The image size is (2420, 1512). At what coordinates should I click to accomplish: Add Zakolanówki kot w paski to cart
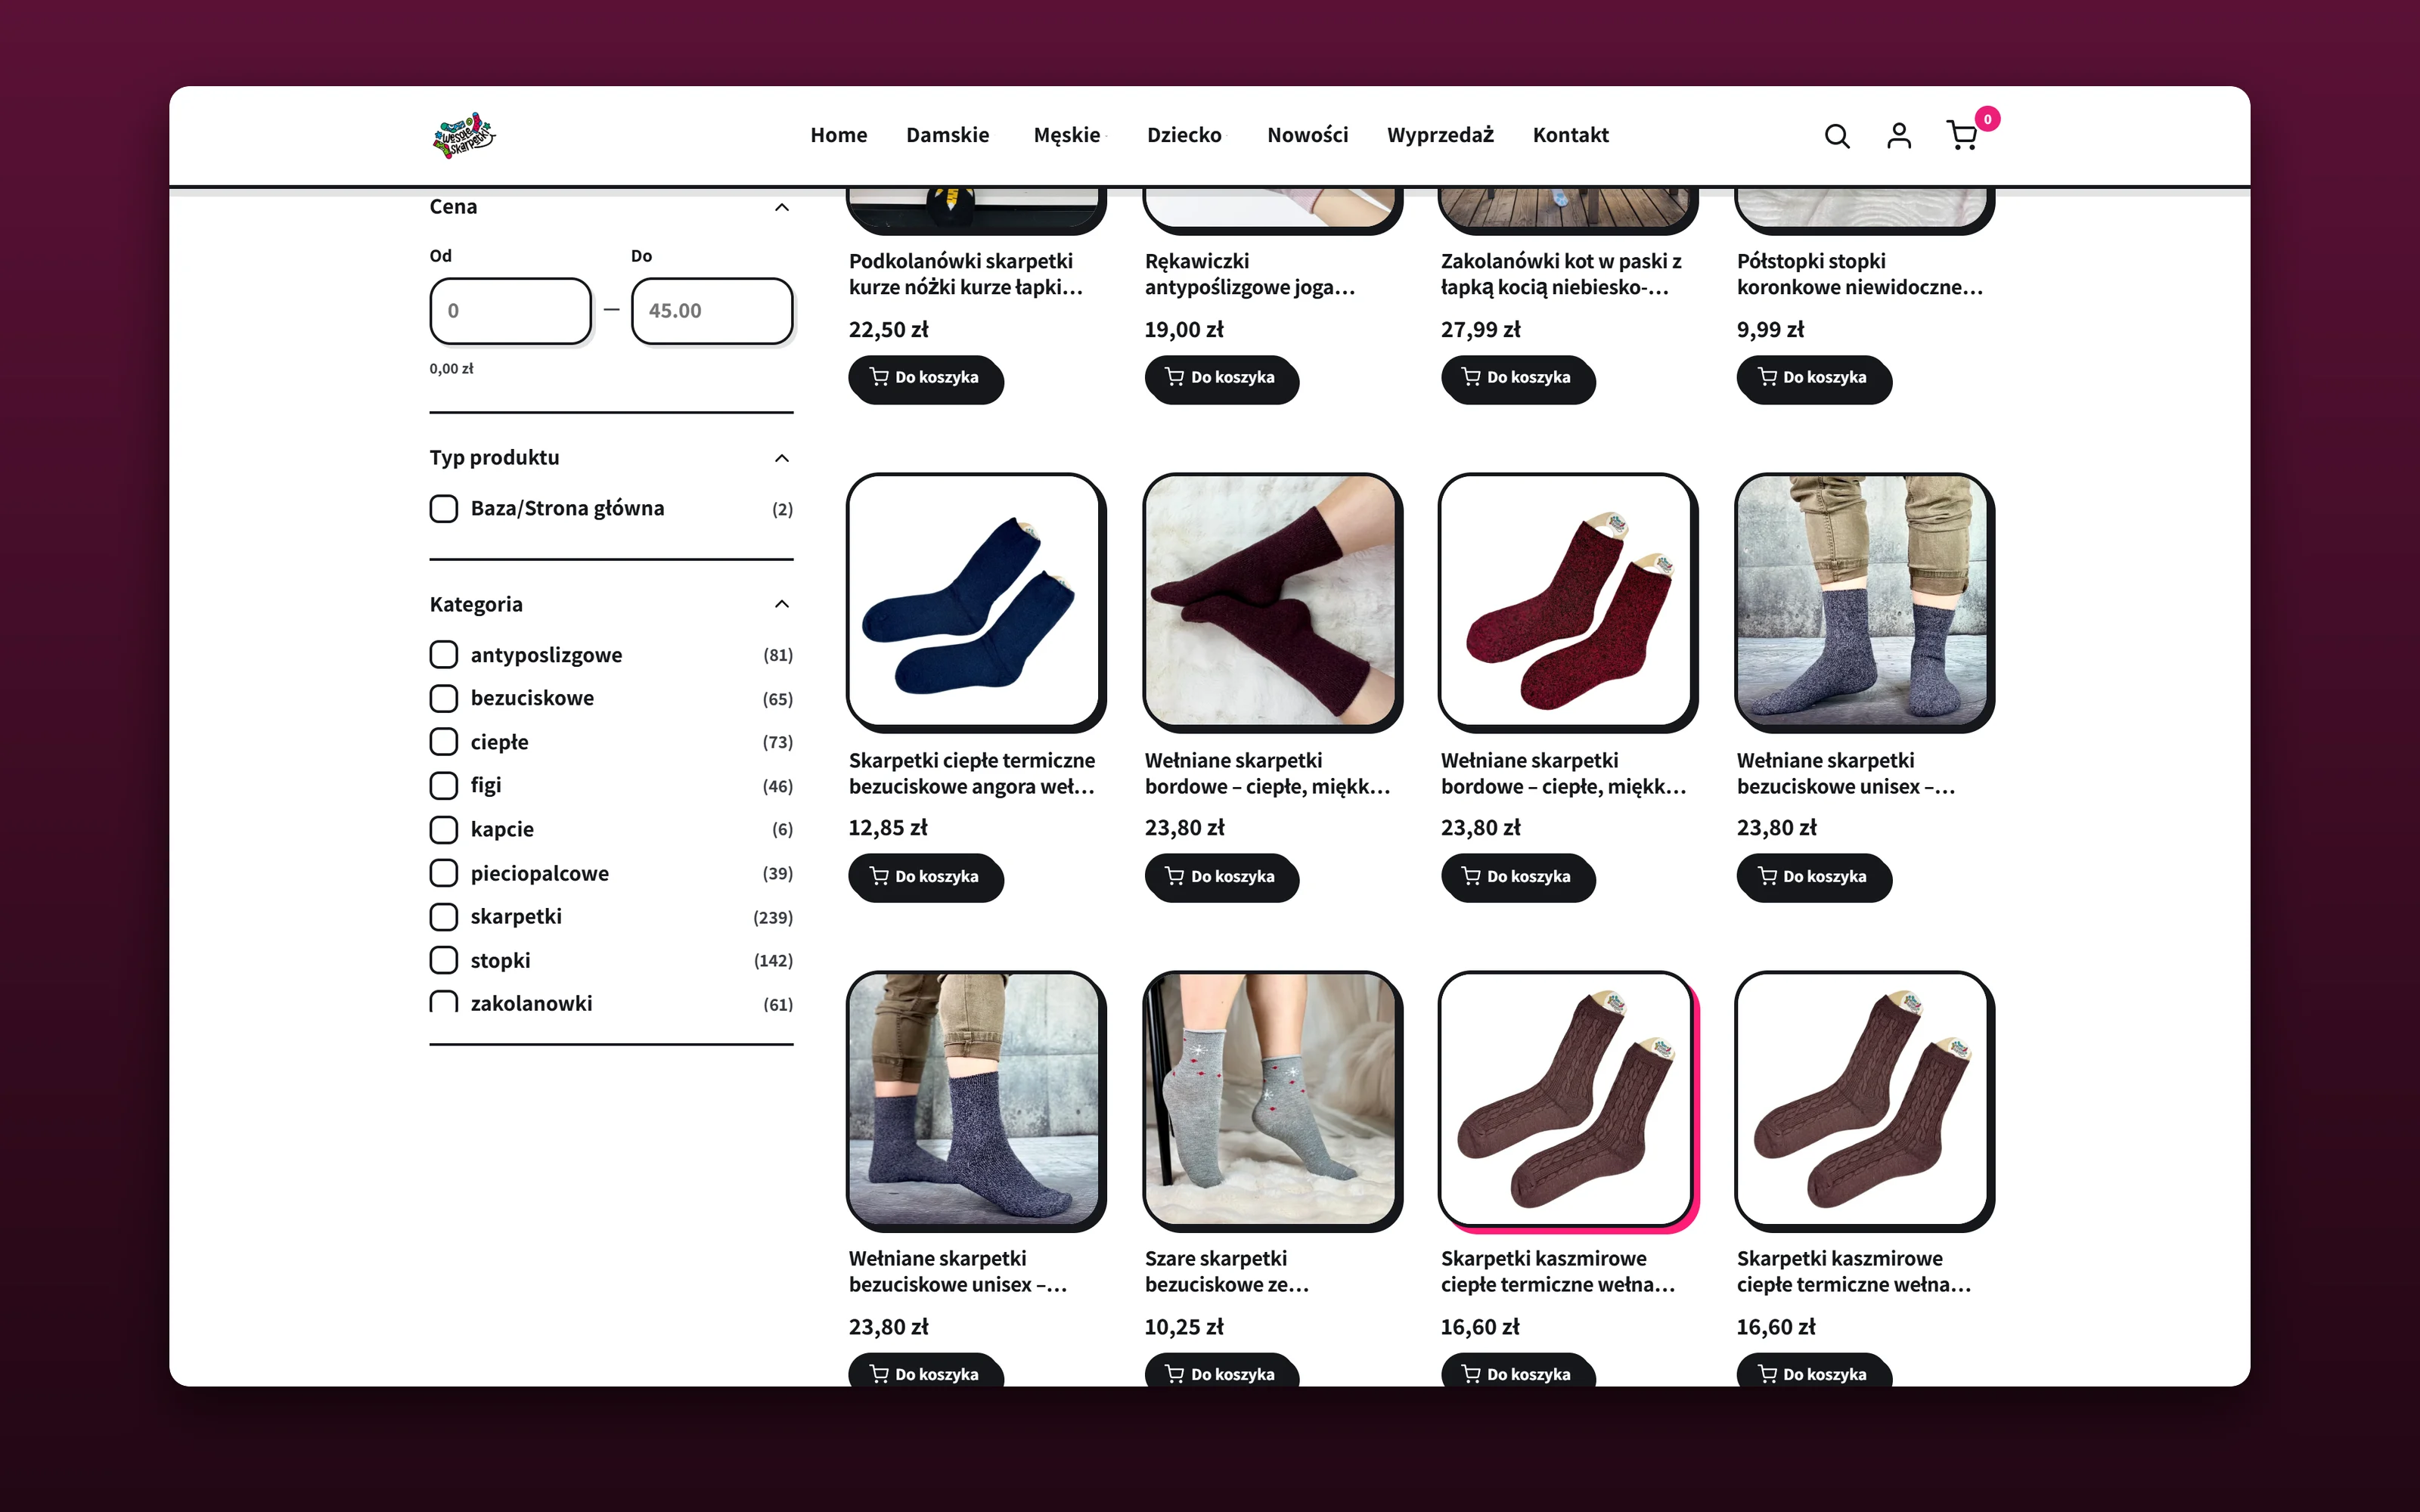point(1517,378)
